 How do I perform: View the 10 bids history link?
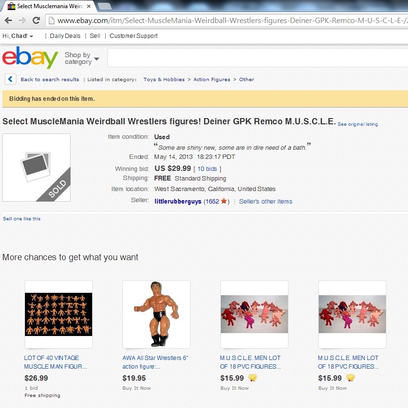coord(207,169)
